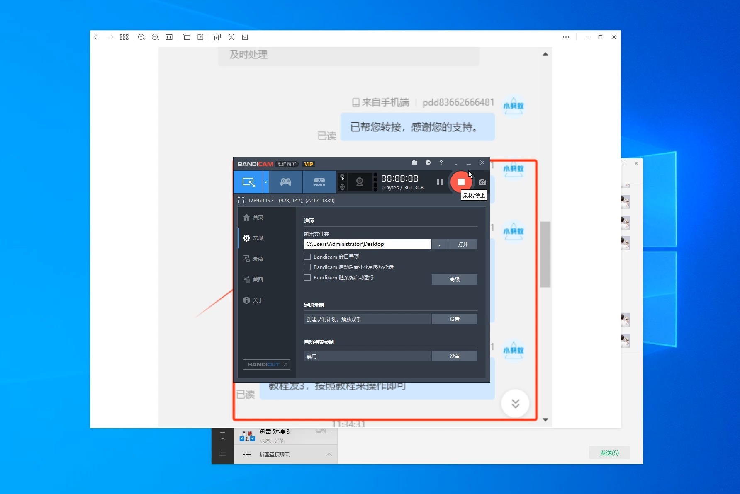Open the 迅雷 对接 3 chat row

(286, 436)
